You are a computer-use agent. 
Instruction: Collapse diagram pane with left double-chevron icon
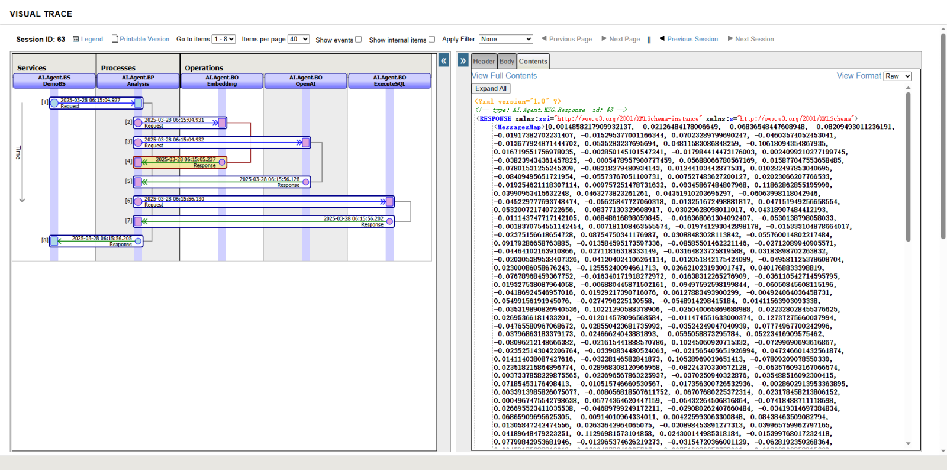click(443, 60)
